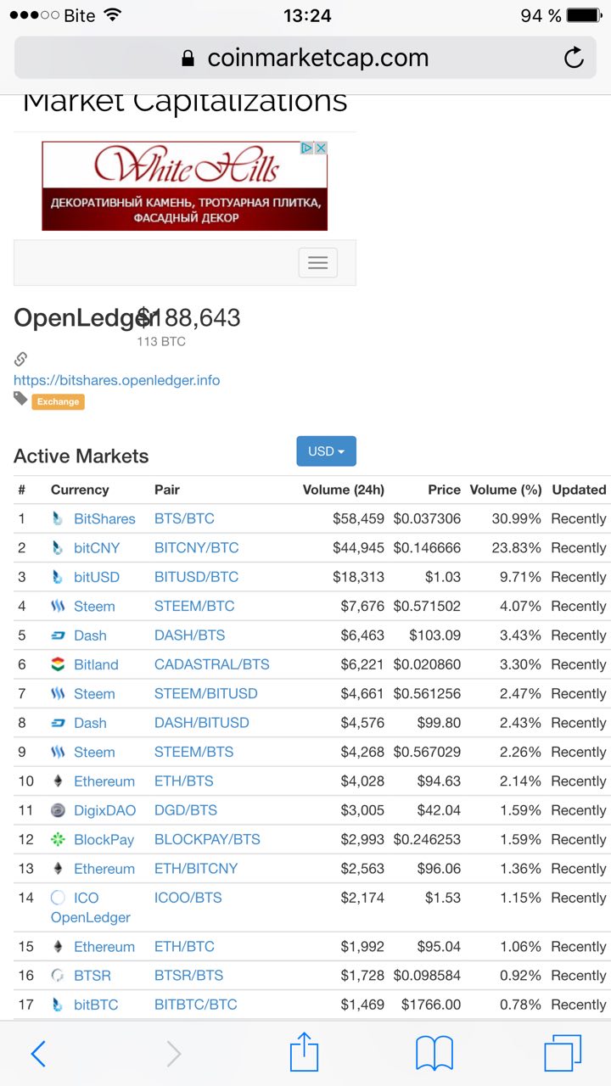Viewport: 611px width, 1086px height.
Task: Open the hamburger navigation menu
Action: click(x=318, y=263)
